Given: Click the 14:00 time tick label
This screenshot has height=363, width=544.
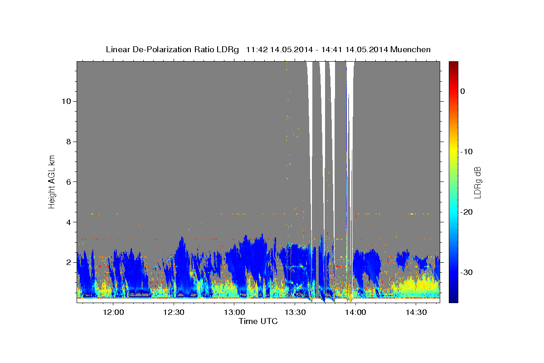Looking at the screenshot, I should point(355,312).
